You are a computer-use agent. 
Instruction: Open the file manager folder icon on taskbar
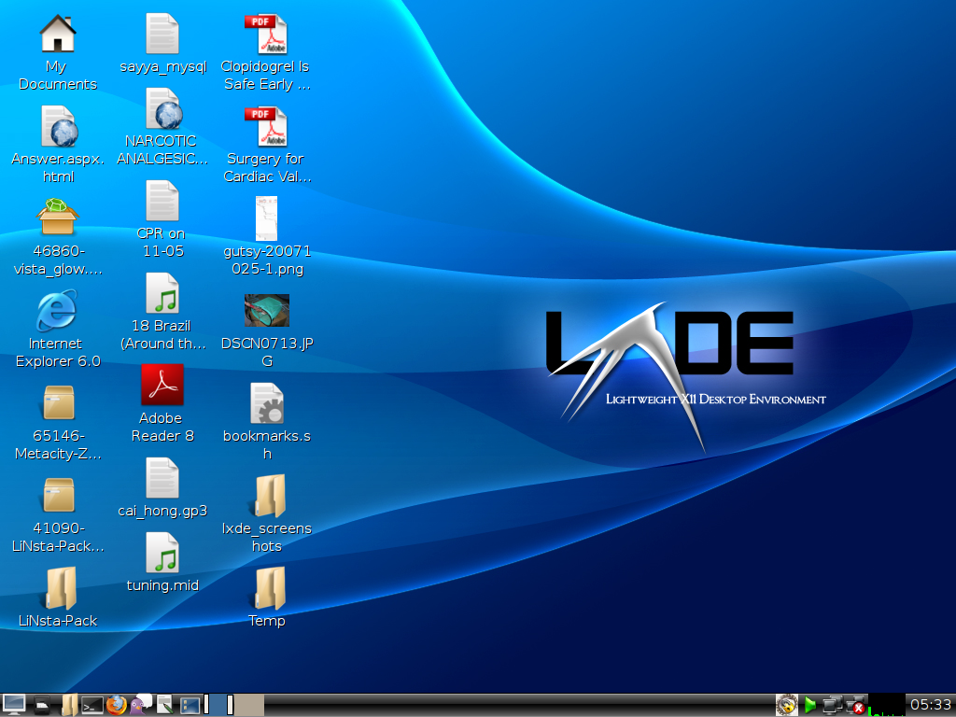(69, 705)
